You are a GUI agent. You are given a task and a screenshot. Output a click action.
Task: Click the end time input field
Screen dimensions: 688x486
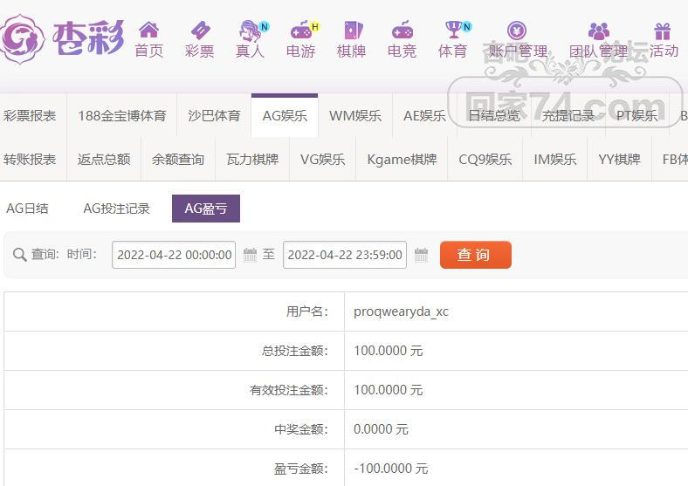coord(345,255)
